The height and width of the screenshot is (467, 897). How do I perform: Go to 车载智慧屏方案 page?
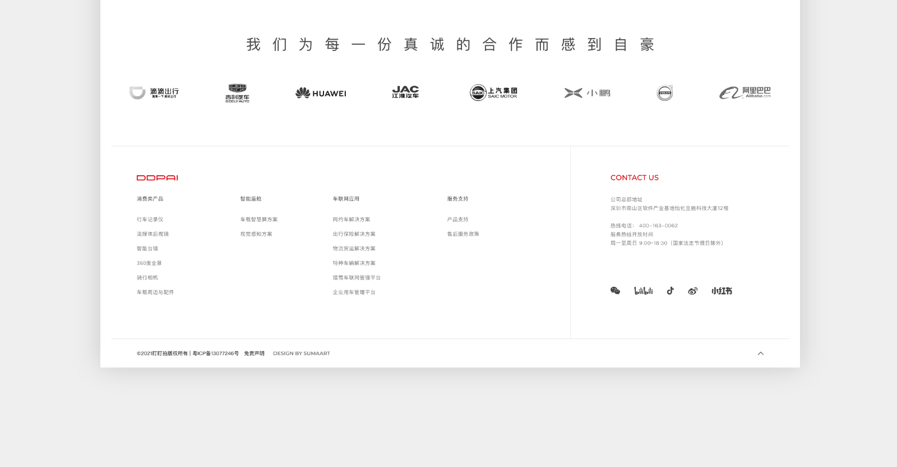259,220
